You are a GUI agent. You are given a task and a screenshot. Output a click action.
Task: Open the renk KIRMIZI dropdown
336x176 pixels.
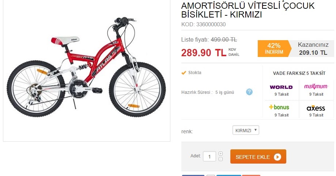tap(246, 130)
